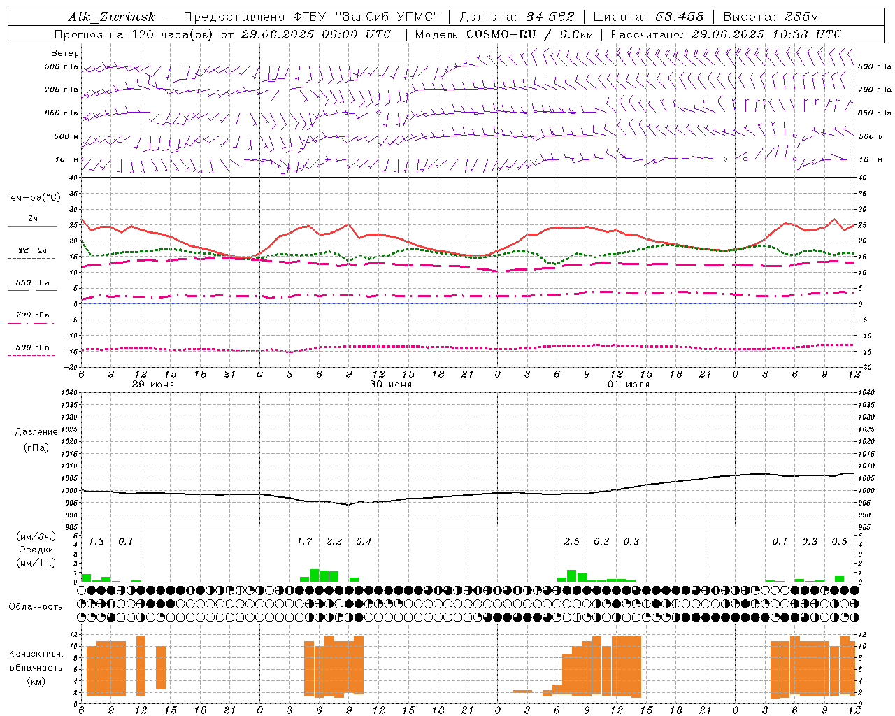Click the 30 июня date label
The width and height of the screenshot is (895, 716).
391,385
